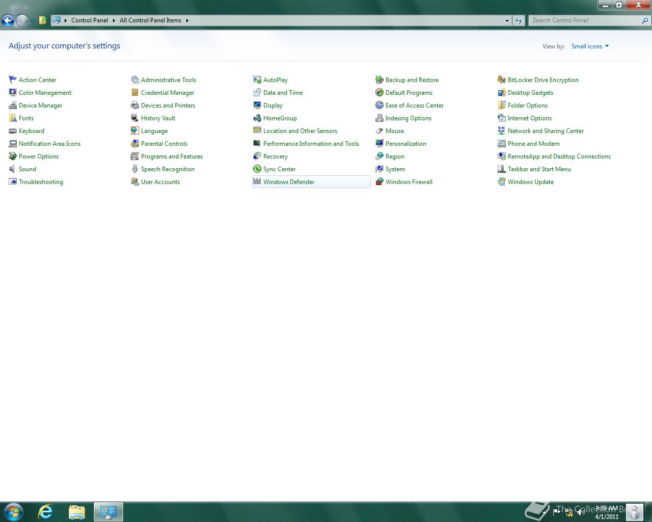Click the Sync Center green icon

tap(257, 169)
